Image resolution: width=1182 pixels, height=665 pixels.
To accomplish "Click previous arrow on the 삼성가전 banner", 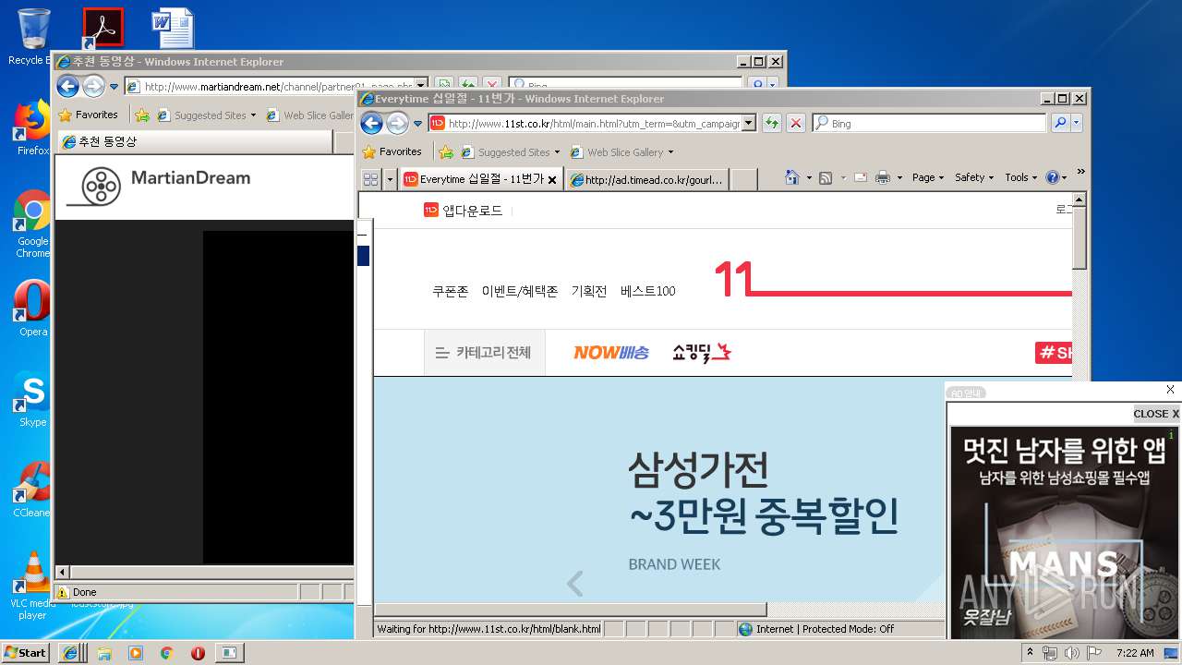I will tap(574, 584).
